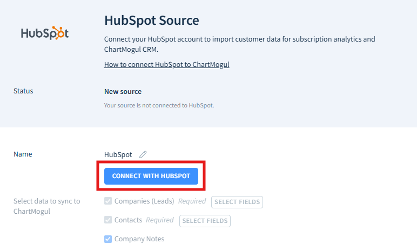Click the Status label
The width and height of the screenshot is (417, 251).
coord(23,91)
